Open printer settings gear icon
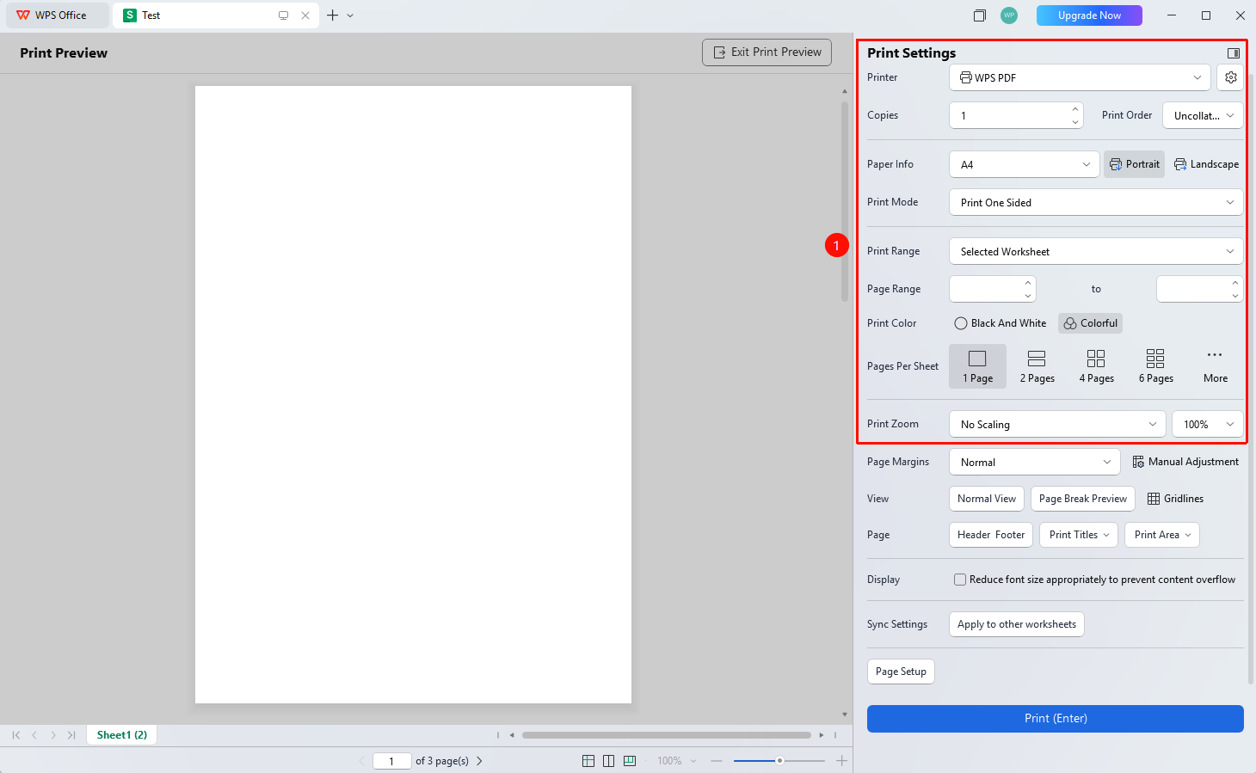1256x773 pixels. pyautogui.click(x=1230, y=77)
